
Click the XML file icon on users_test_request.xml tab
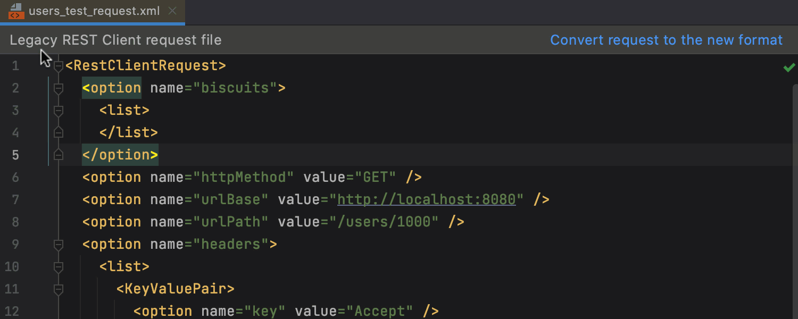(16, 11)
